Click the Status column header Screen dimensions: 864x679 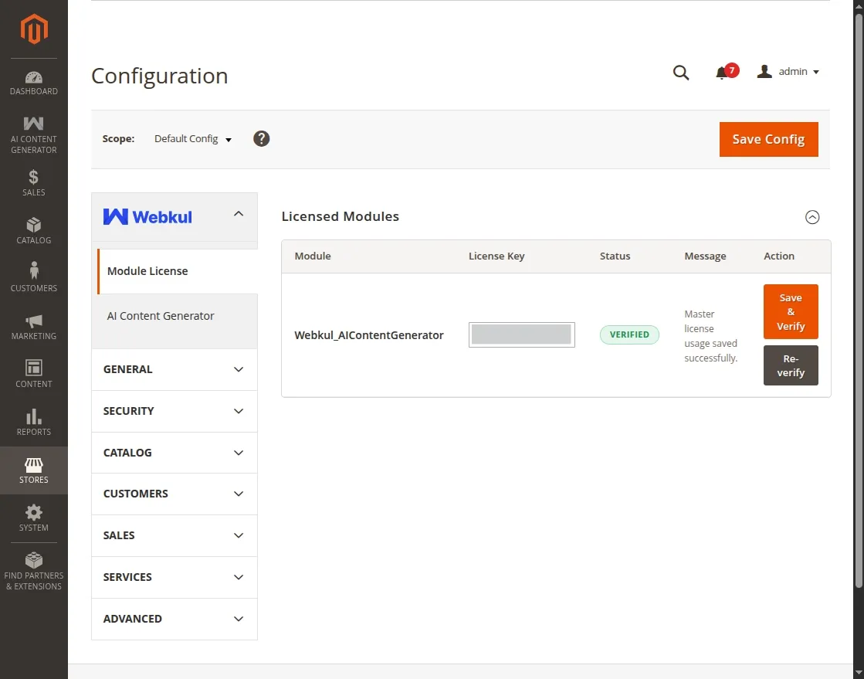click(x=615, y=256)
